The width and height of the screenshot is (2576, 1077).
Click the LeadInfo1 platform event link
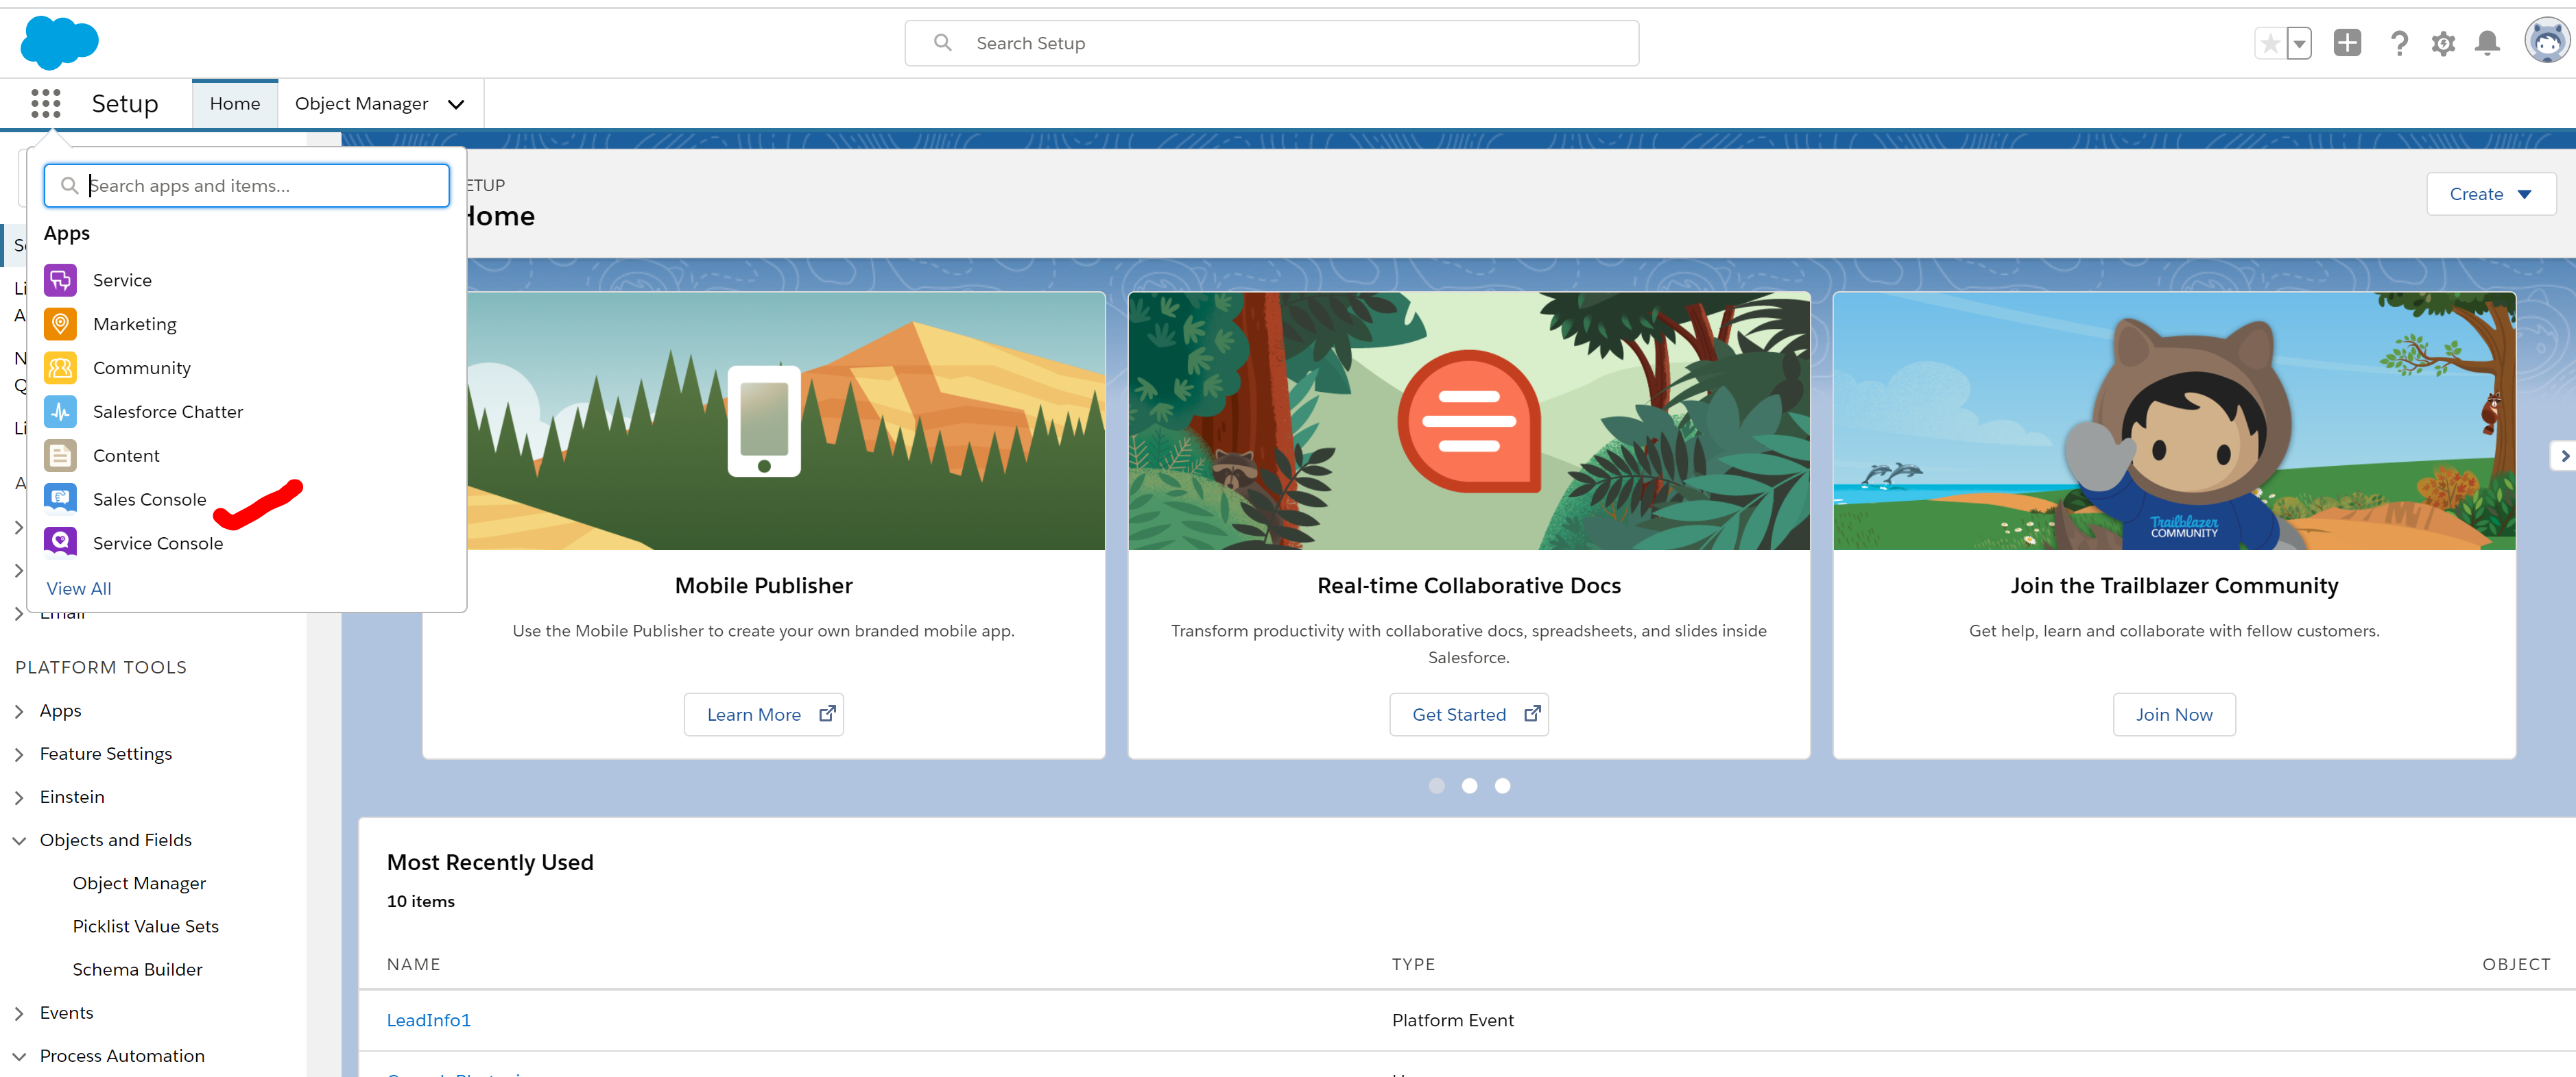(427, 1019)
